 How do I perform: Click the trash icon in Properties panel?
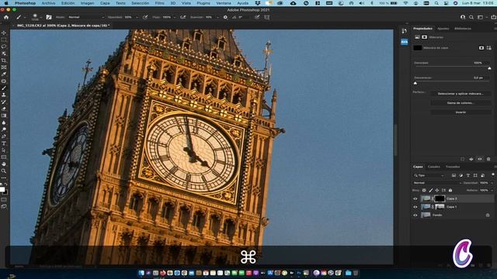pyautogui.click(x=488, y=159)
